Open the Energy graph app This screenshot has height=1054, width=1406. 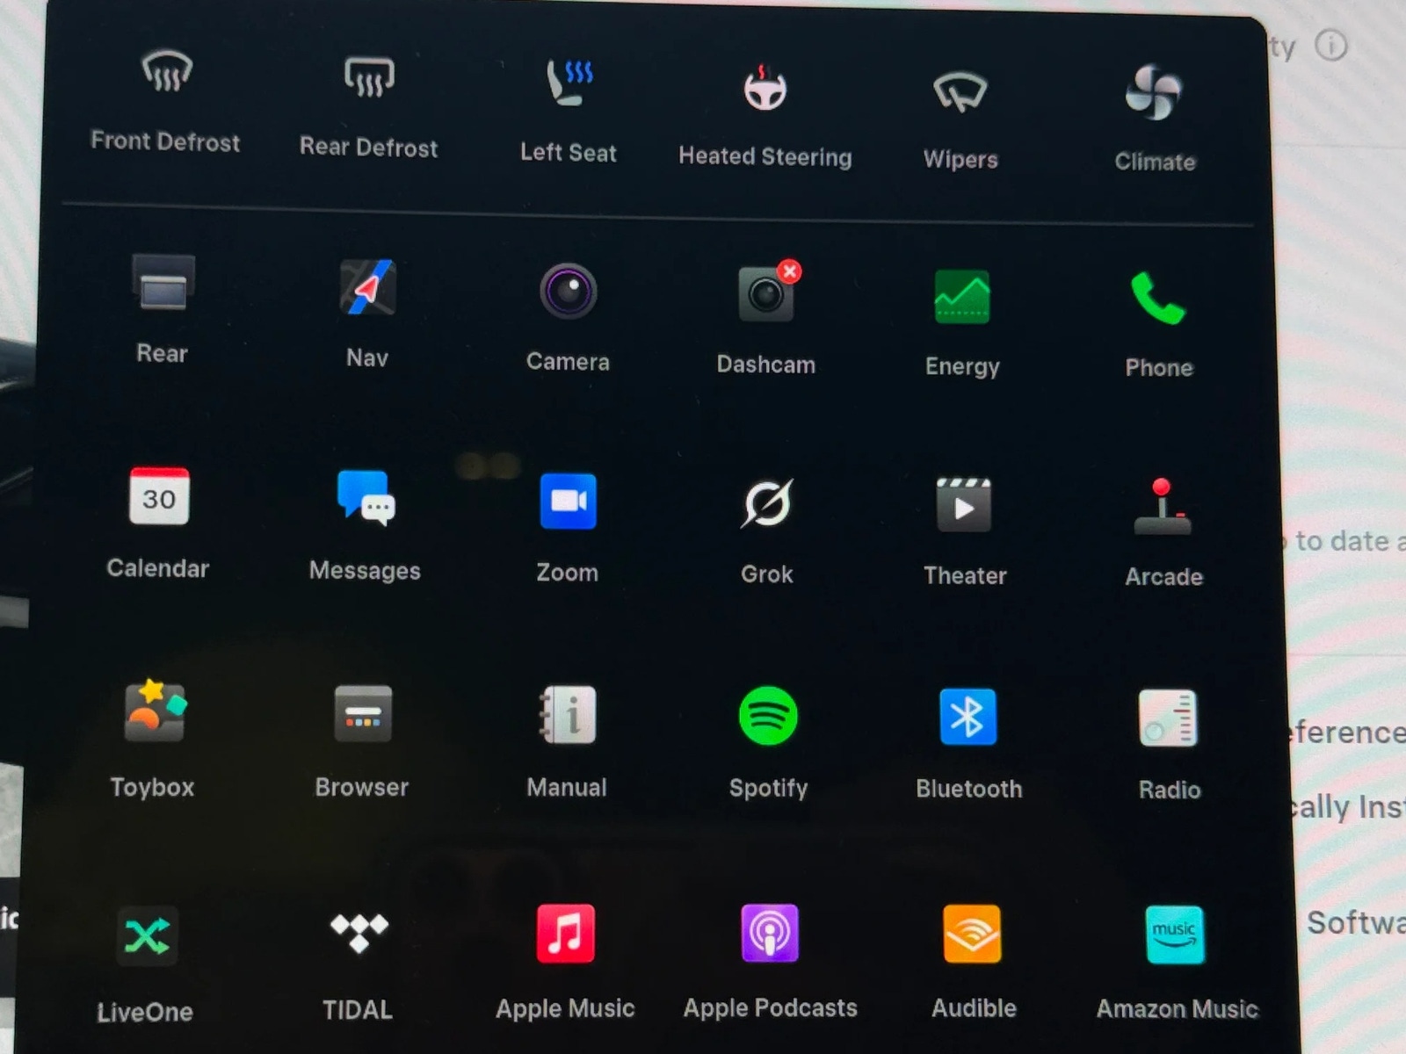[x=962, y=297]
